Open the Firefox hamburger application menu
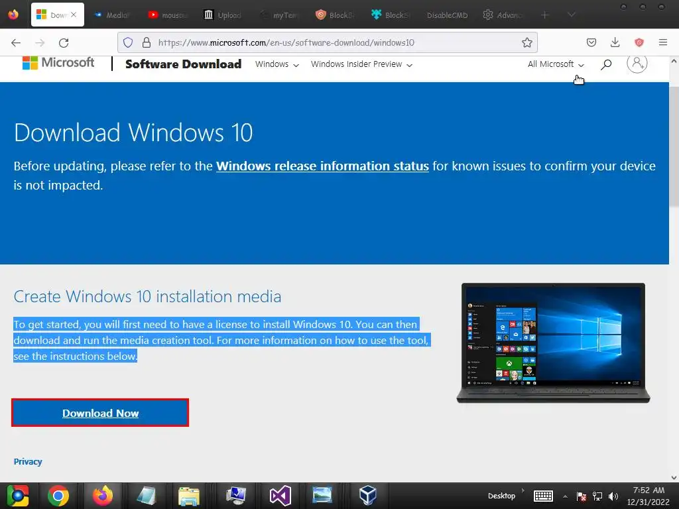This screenshot has width=679, height=509. (x=662, y=42)
